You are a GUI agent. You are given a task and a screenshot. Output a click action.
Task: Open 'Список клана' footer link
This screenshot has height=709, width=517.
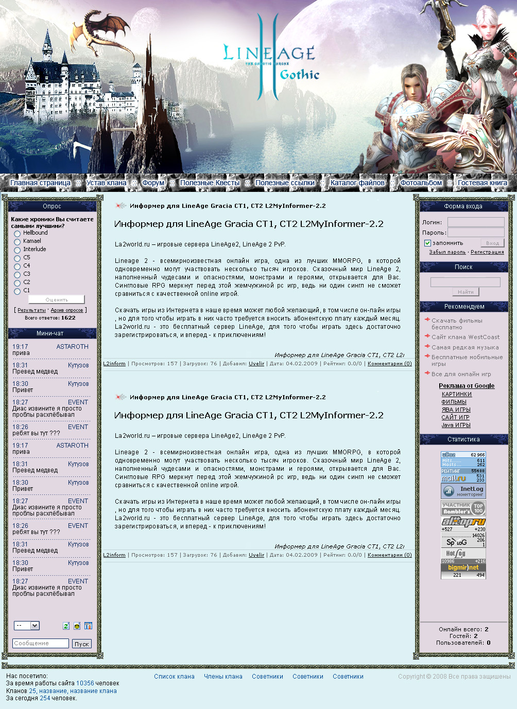click(x=174, y=677)
